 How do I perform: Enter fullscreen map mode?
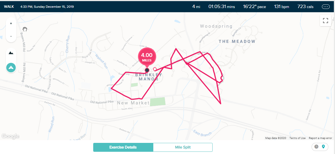point(325,21)
